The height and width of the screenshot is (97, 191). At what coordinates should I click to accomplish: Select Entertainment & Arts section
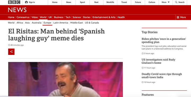(x=104, y=17)
